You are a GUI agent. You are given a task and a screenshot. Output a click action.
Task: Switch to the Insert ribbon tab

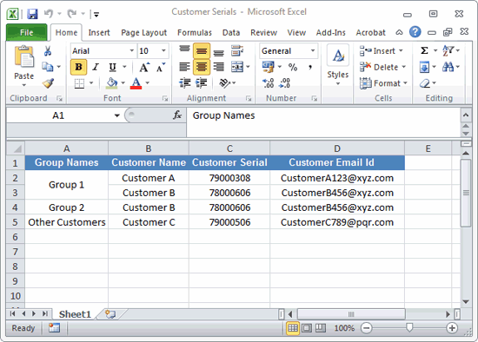point(99,32)
